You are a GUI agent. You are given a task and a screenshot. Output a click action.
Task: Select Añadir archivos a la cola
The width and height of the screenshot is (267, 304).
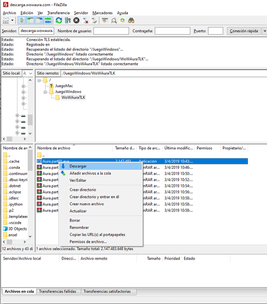coord(101,173)
